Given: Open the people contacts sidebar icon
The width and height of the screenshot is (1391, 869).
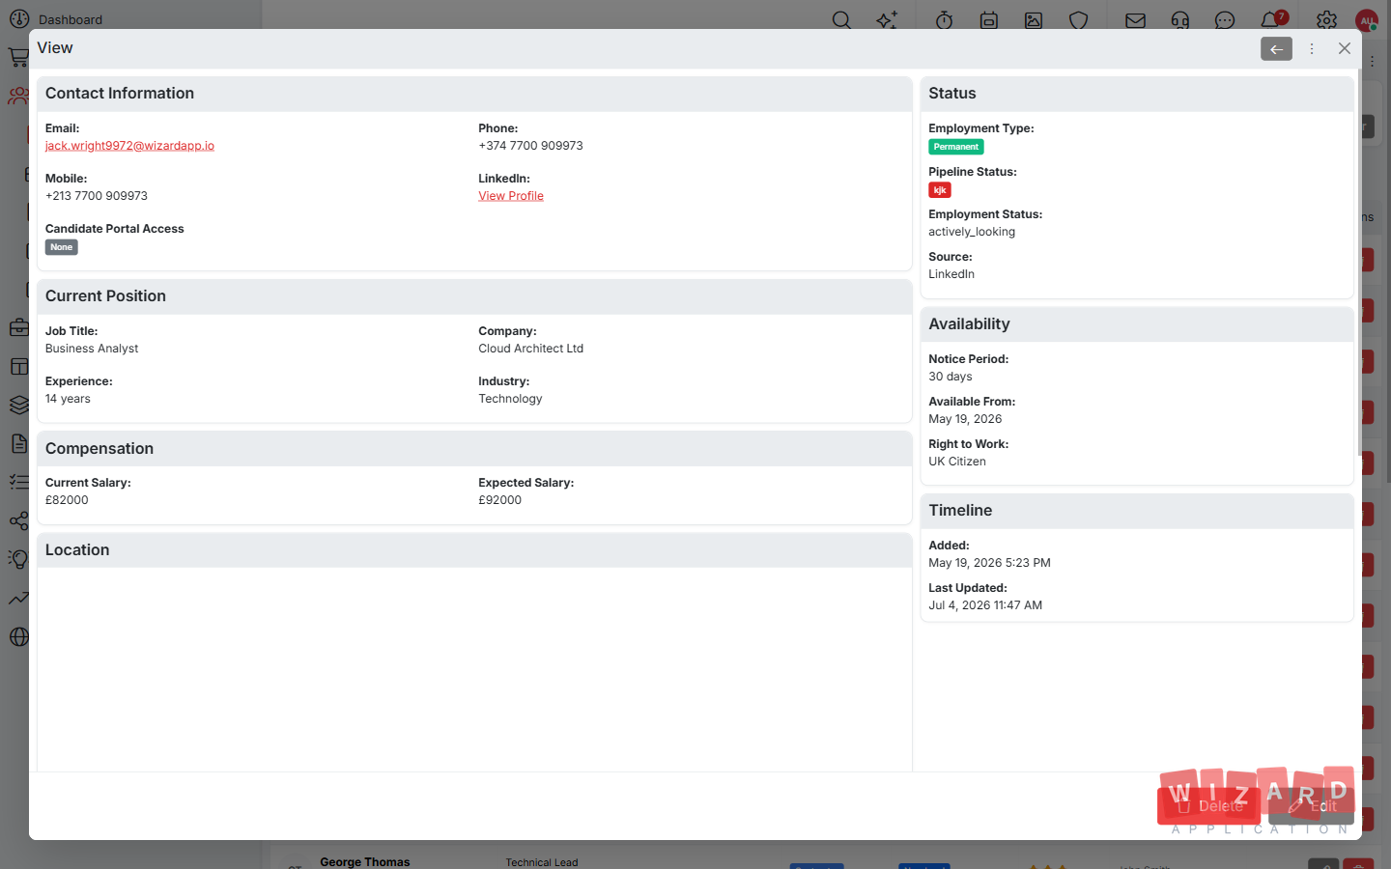Looking at the screenshot, I should (18, 96).
